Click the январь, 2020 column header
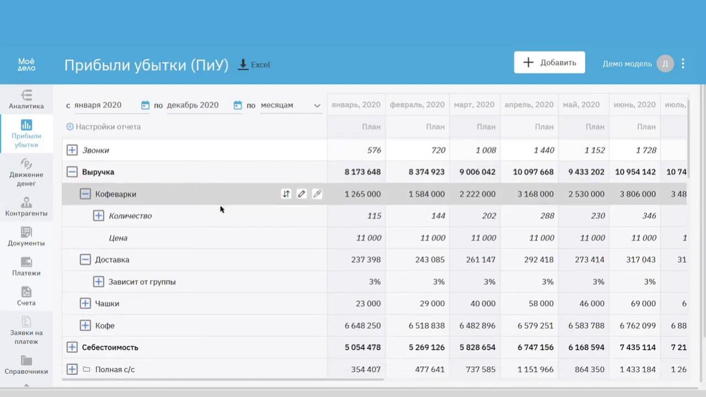 pos(356,105)
